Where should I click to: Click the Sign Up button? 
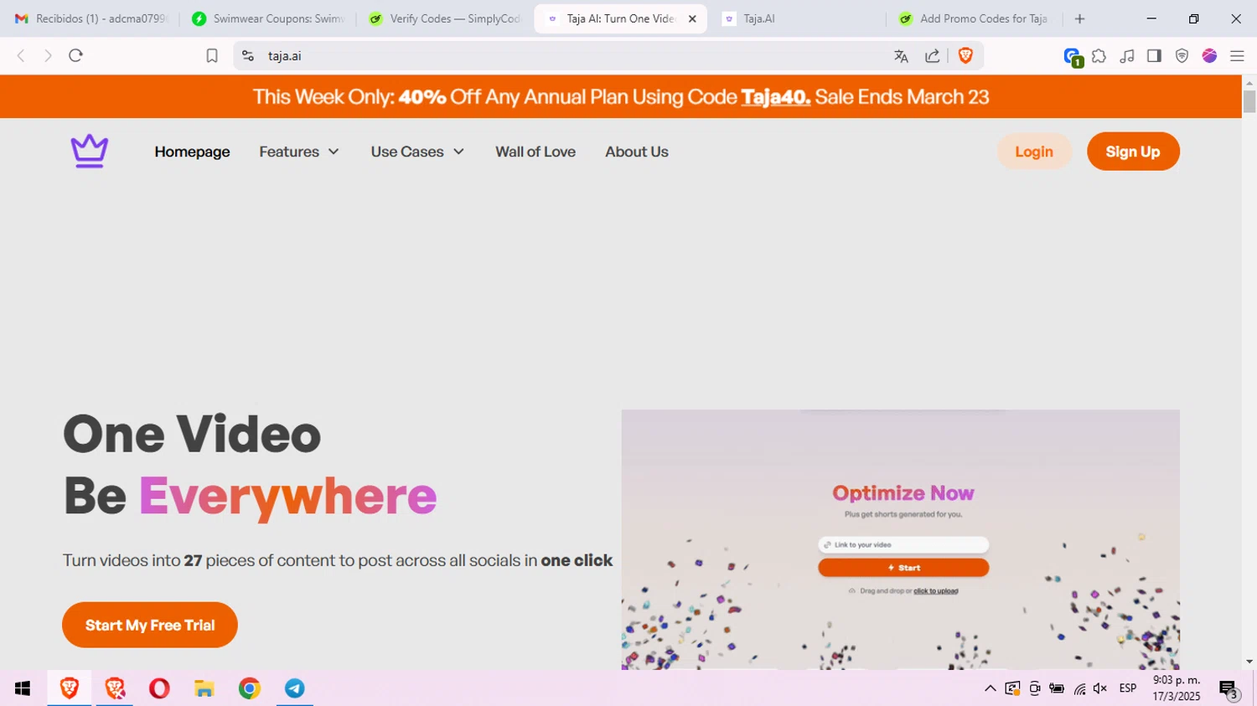click(x=1133, y=152)
